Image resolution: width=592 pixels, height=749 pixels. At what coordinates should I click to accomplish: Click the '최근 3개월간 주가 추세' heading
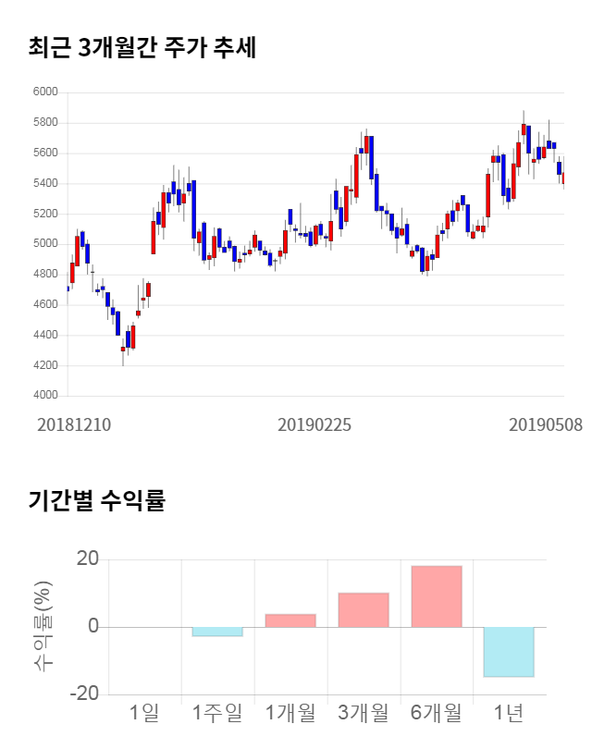click(x=142, y=47)
